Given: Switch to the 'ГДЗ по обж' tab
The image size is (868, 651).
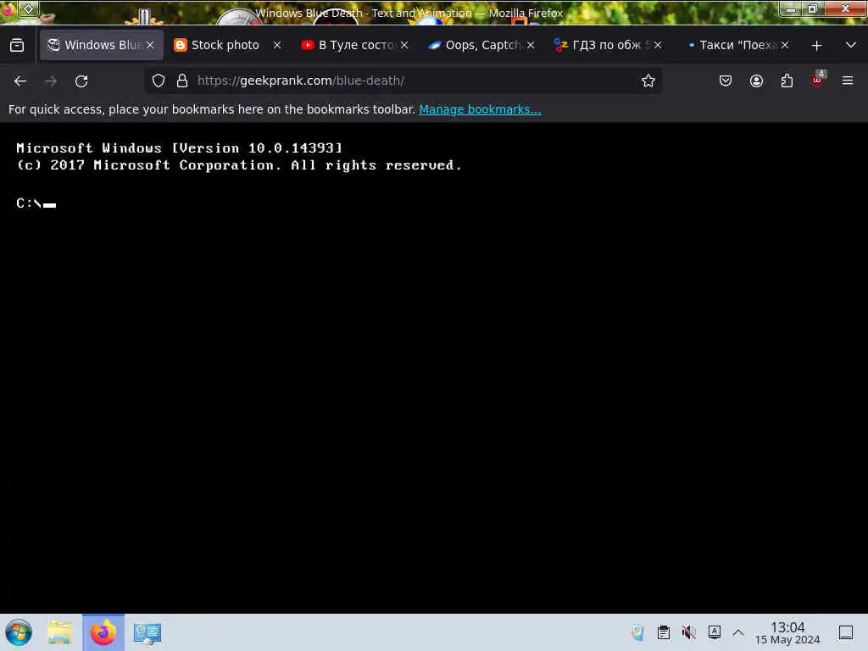Looking at the screenshot, I should pos(607,45).
